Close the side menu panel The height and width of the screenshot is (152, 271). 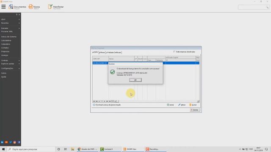pos(19,14)
